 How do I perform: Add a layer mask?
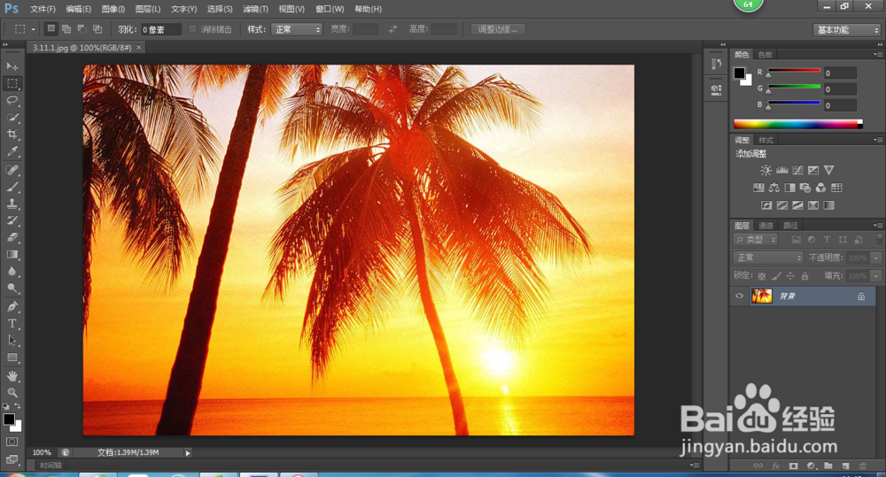point(793,465)
